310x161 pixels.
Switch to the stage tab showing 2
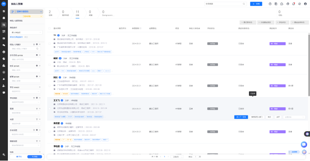point(51,13)
